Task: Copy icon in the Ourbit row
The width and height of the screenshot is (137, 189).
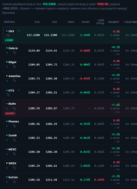Action: [14, 140]
